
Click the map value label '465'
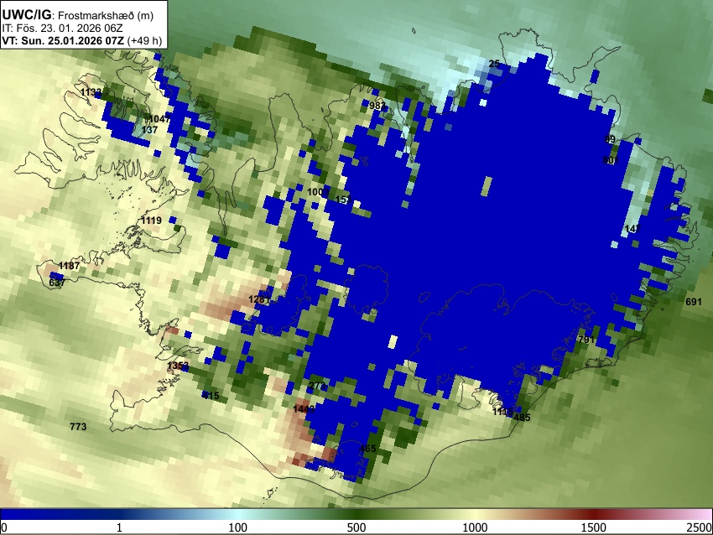tap(368, 449)
